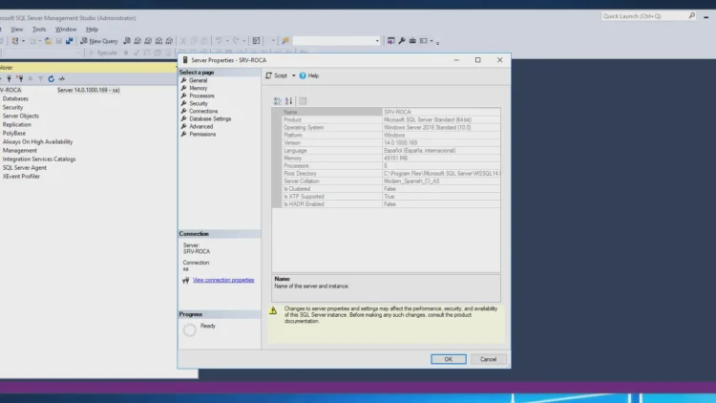The width and height of the screenshot is (716, 403).
Task: Select the Memory page
Action: pyautogui.click(x=198, y=89)
